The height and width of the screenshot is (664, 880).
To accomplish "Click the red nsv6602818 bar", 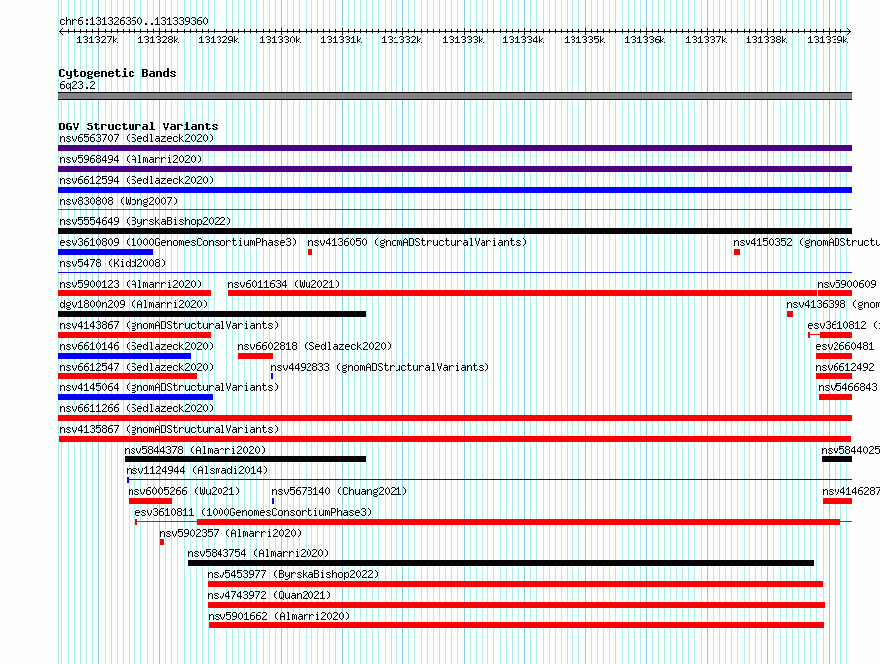I will [255, 356].
